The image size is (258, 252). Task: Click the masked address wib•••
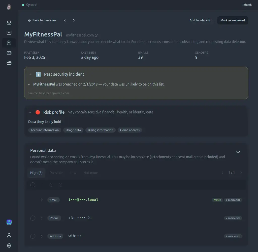tap(75, 236)
